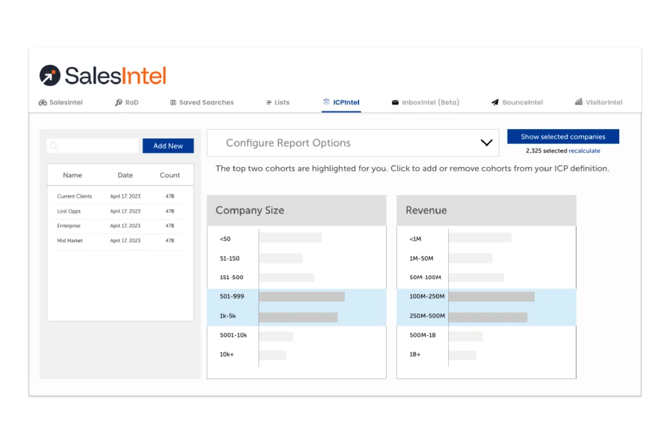Select the ICPIntel tab
The image size is (671, 444).
click(x=341, y=102)
